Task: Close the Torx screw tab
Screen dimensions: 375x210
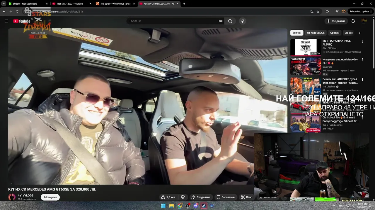Action: [134, 4]
